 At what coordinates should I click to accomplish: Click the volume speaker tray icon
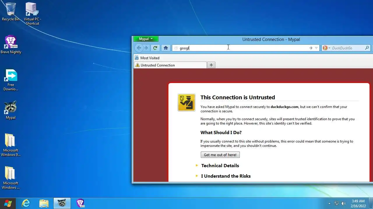[344, 203]
